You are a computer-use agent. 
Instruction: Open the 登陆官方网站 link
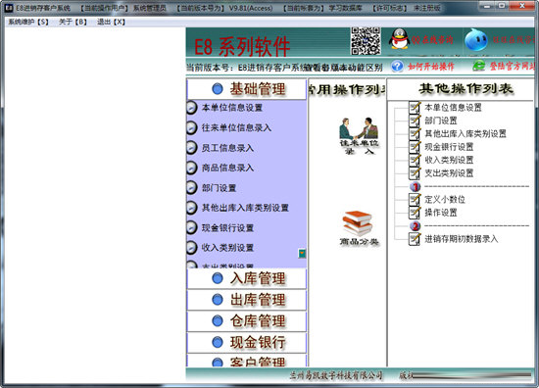tap(512, 66)
